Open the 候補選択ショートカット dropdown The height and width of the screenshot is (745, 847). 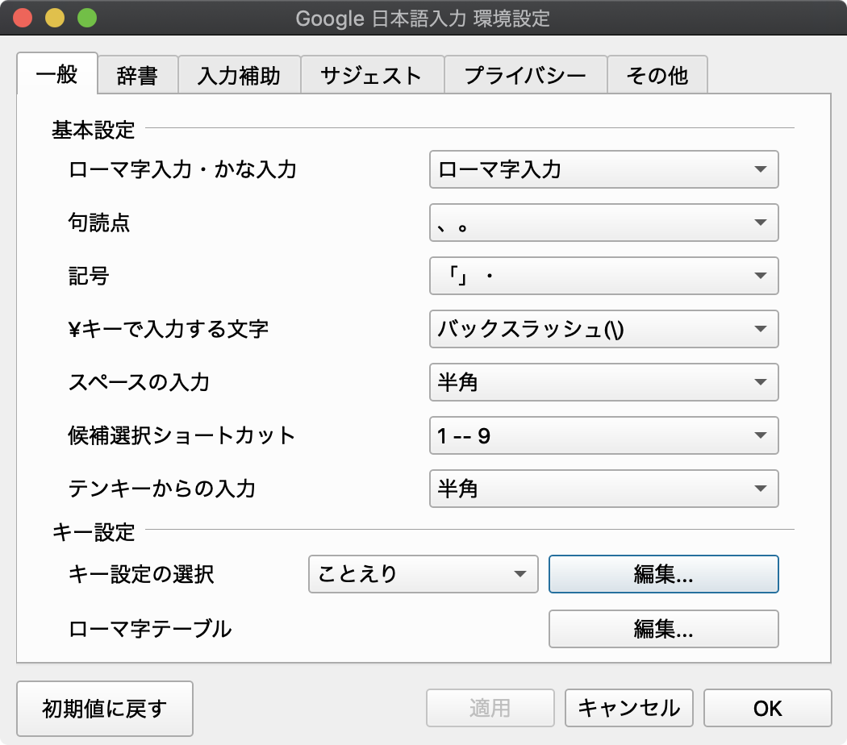[x=603, y=435]
